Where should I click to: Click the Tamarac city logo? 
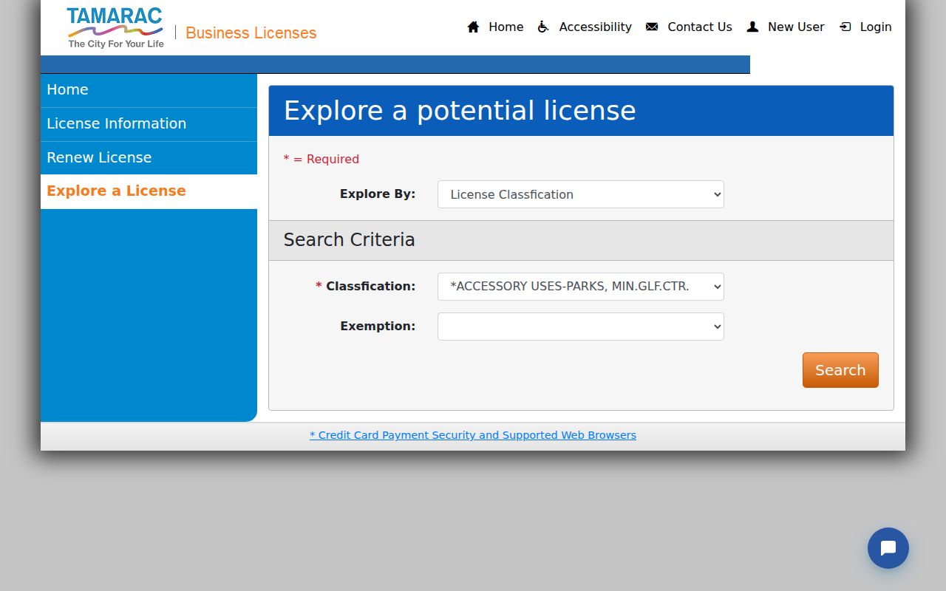tap(115, 28)
